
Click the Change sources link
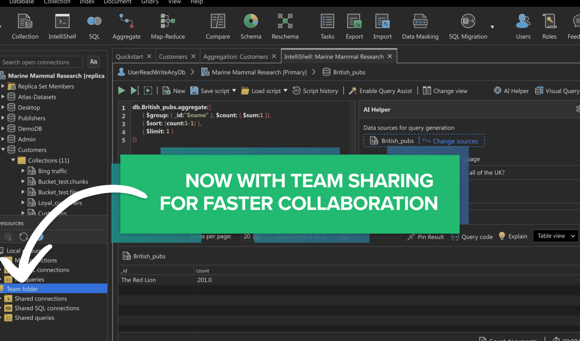pos(455,141)
